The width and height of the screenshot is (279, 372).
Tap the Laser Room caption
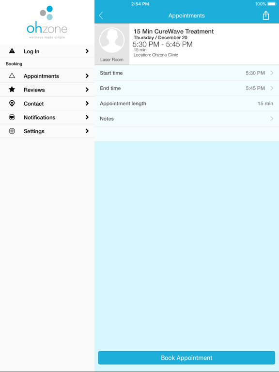coord(112,60)
